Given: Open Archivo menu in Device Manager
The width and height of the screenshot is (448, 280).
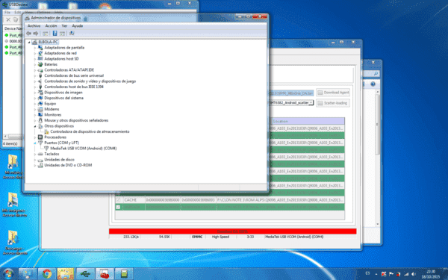Looking at the screenshot, I should pos(34,25).
